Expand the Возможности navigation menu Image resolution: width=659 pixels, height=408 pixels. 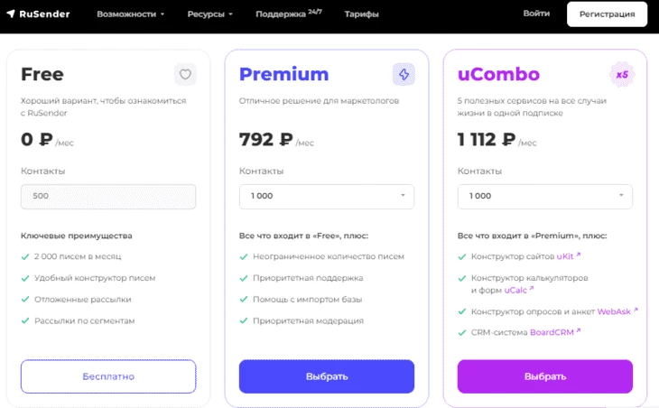tap(130, 14)
